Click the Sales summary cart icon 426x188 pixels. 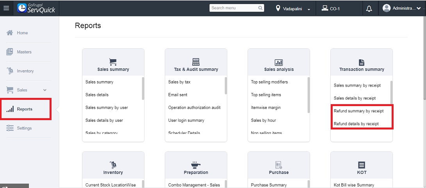pyautogui.click(x=113, y=62)
